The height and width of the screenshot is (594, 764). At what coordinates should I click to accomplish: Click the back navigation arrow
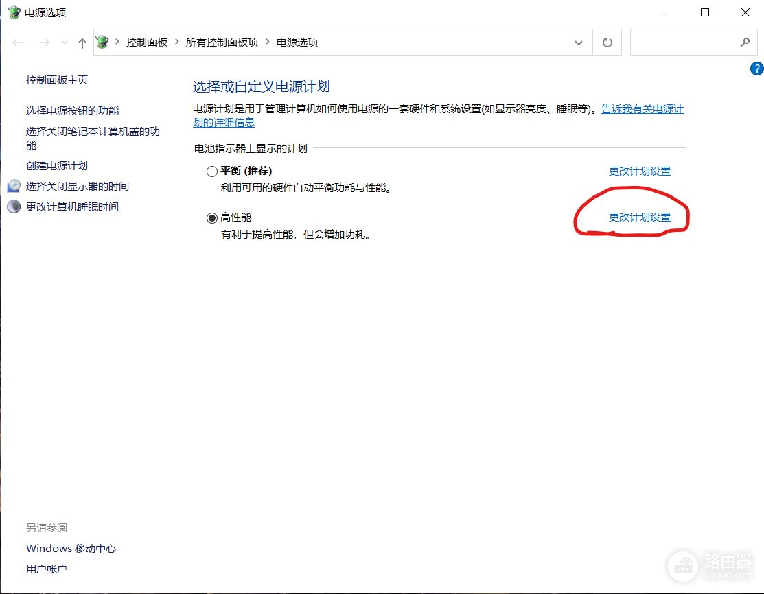pyautogui.click(x=19, y=43)
